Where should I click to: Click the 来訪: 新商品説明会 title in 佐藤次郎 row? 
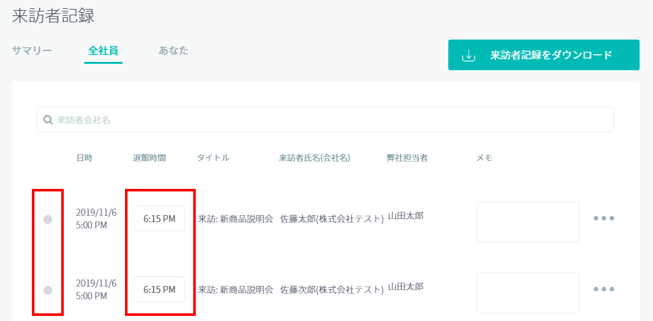(235, 290)
